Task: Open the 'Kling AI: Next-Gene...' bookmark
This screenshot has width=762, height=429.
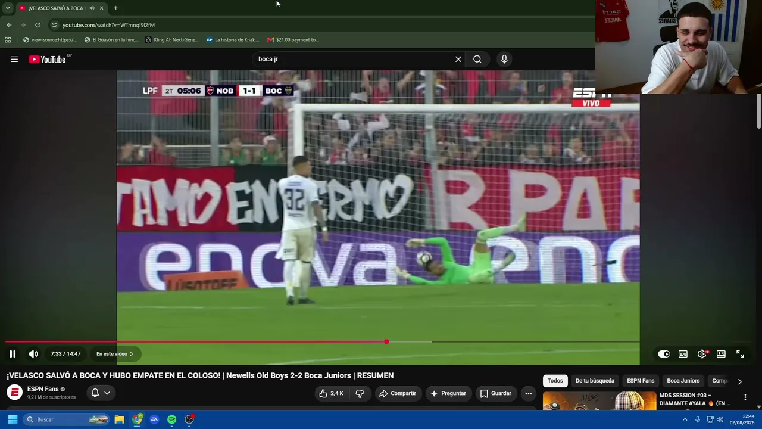Action: pos(172,40)
